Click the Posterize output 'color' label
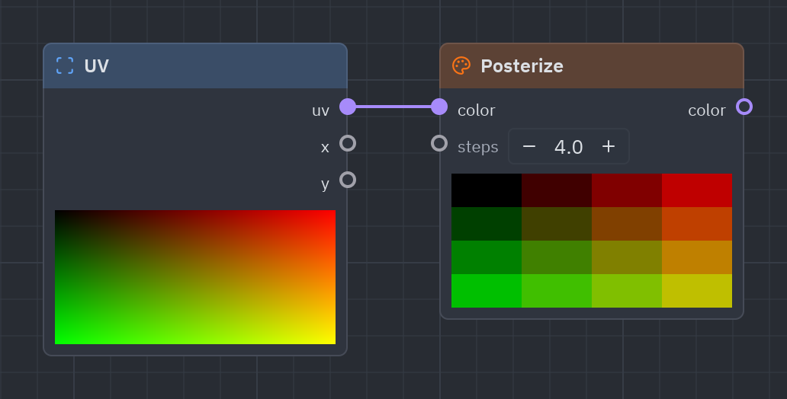This screenshot has width=787, height=399. (707, 110)
